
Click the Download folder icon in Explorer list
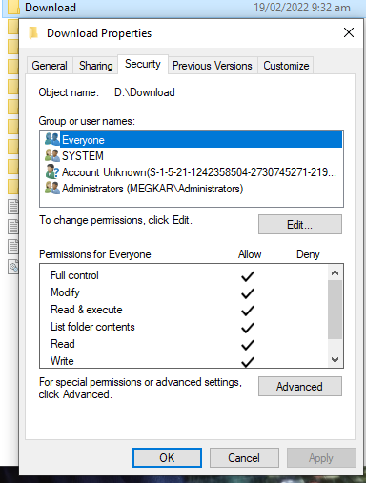coord(13,8)
